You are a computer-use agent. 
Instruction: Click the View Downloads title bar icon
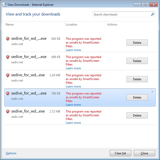coord(4,4)
